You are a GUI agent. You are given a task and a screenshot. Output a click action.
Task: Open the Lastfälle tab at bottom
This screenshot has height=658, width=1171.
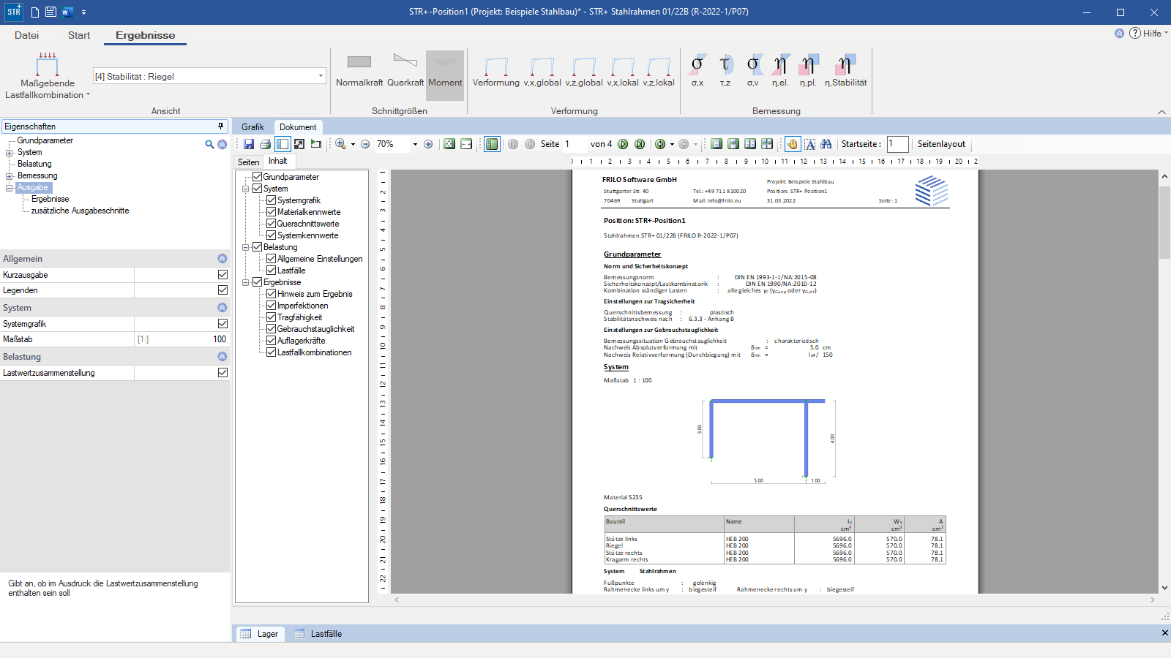coord(318,634)
